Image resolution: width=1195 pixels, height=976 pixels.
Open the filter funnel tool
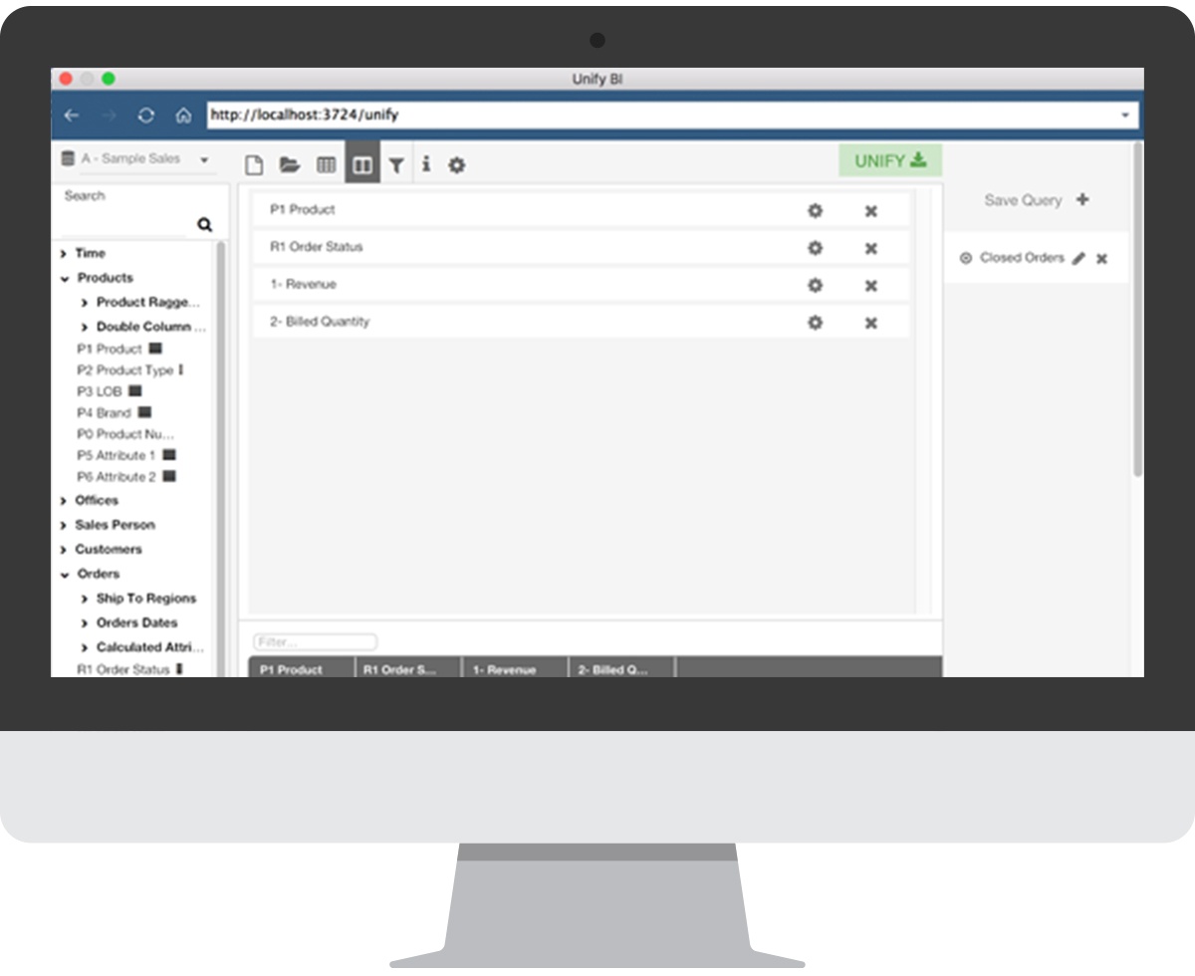(396, 165)
